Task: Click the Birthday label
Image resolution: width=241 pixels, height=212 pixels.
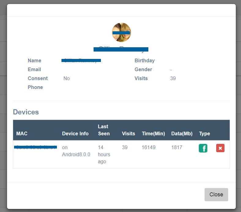Action: (145, 61)
